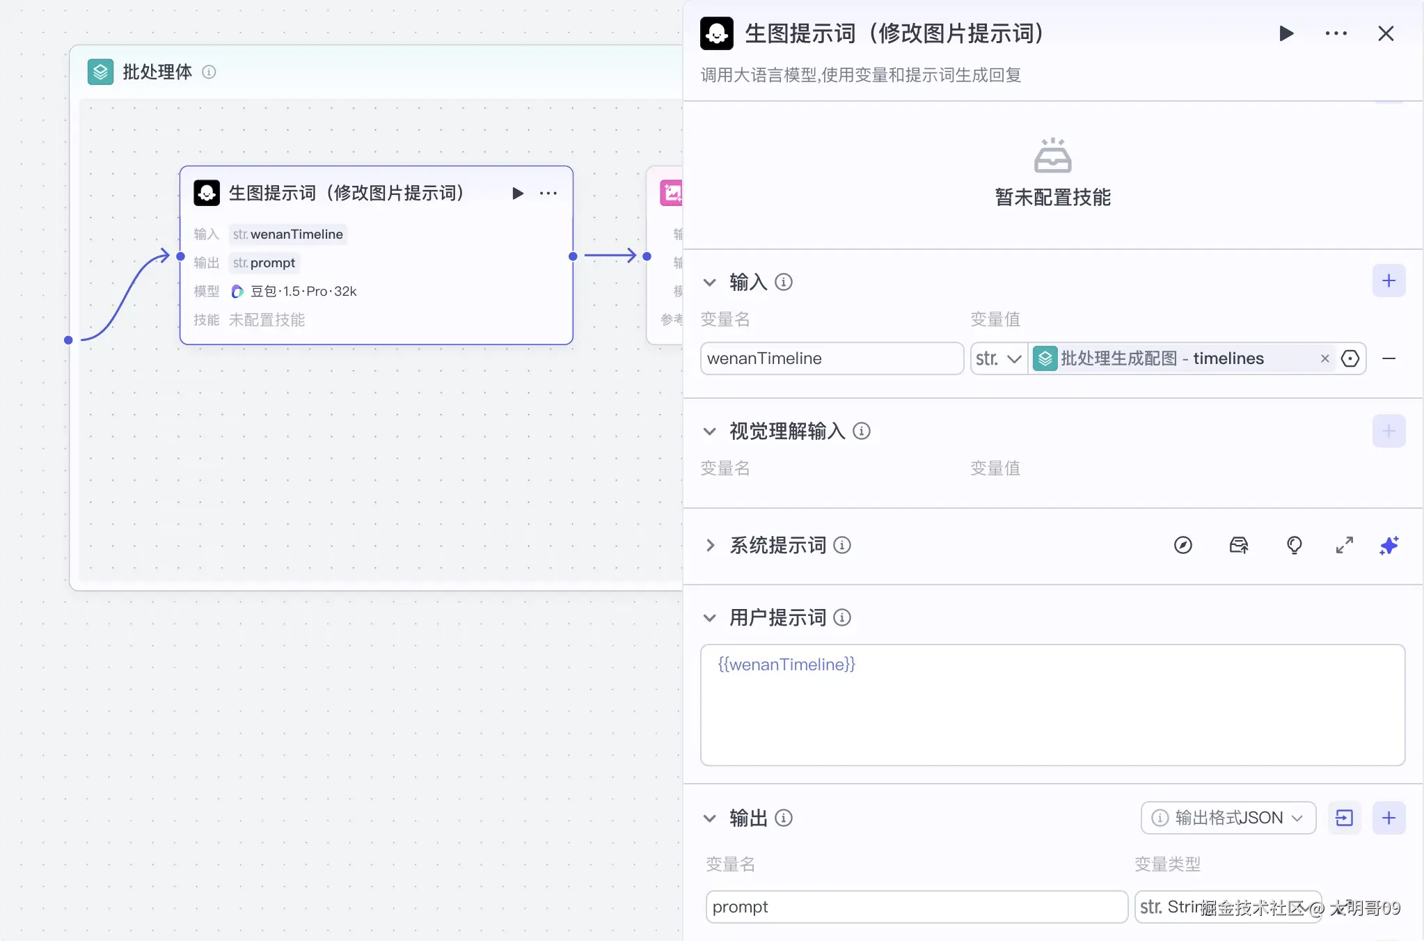
Task: Add a new input variable with the plus
Action: point(1389,281)
